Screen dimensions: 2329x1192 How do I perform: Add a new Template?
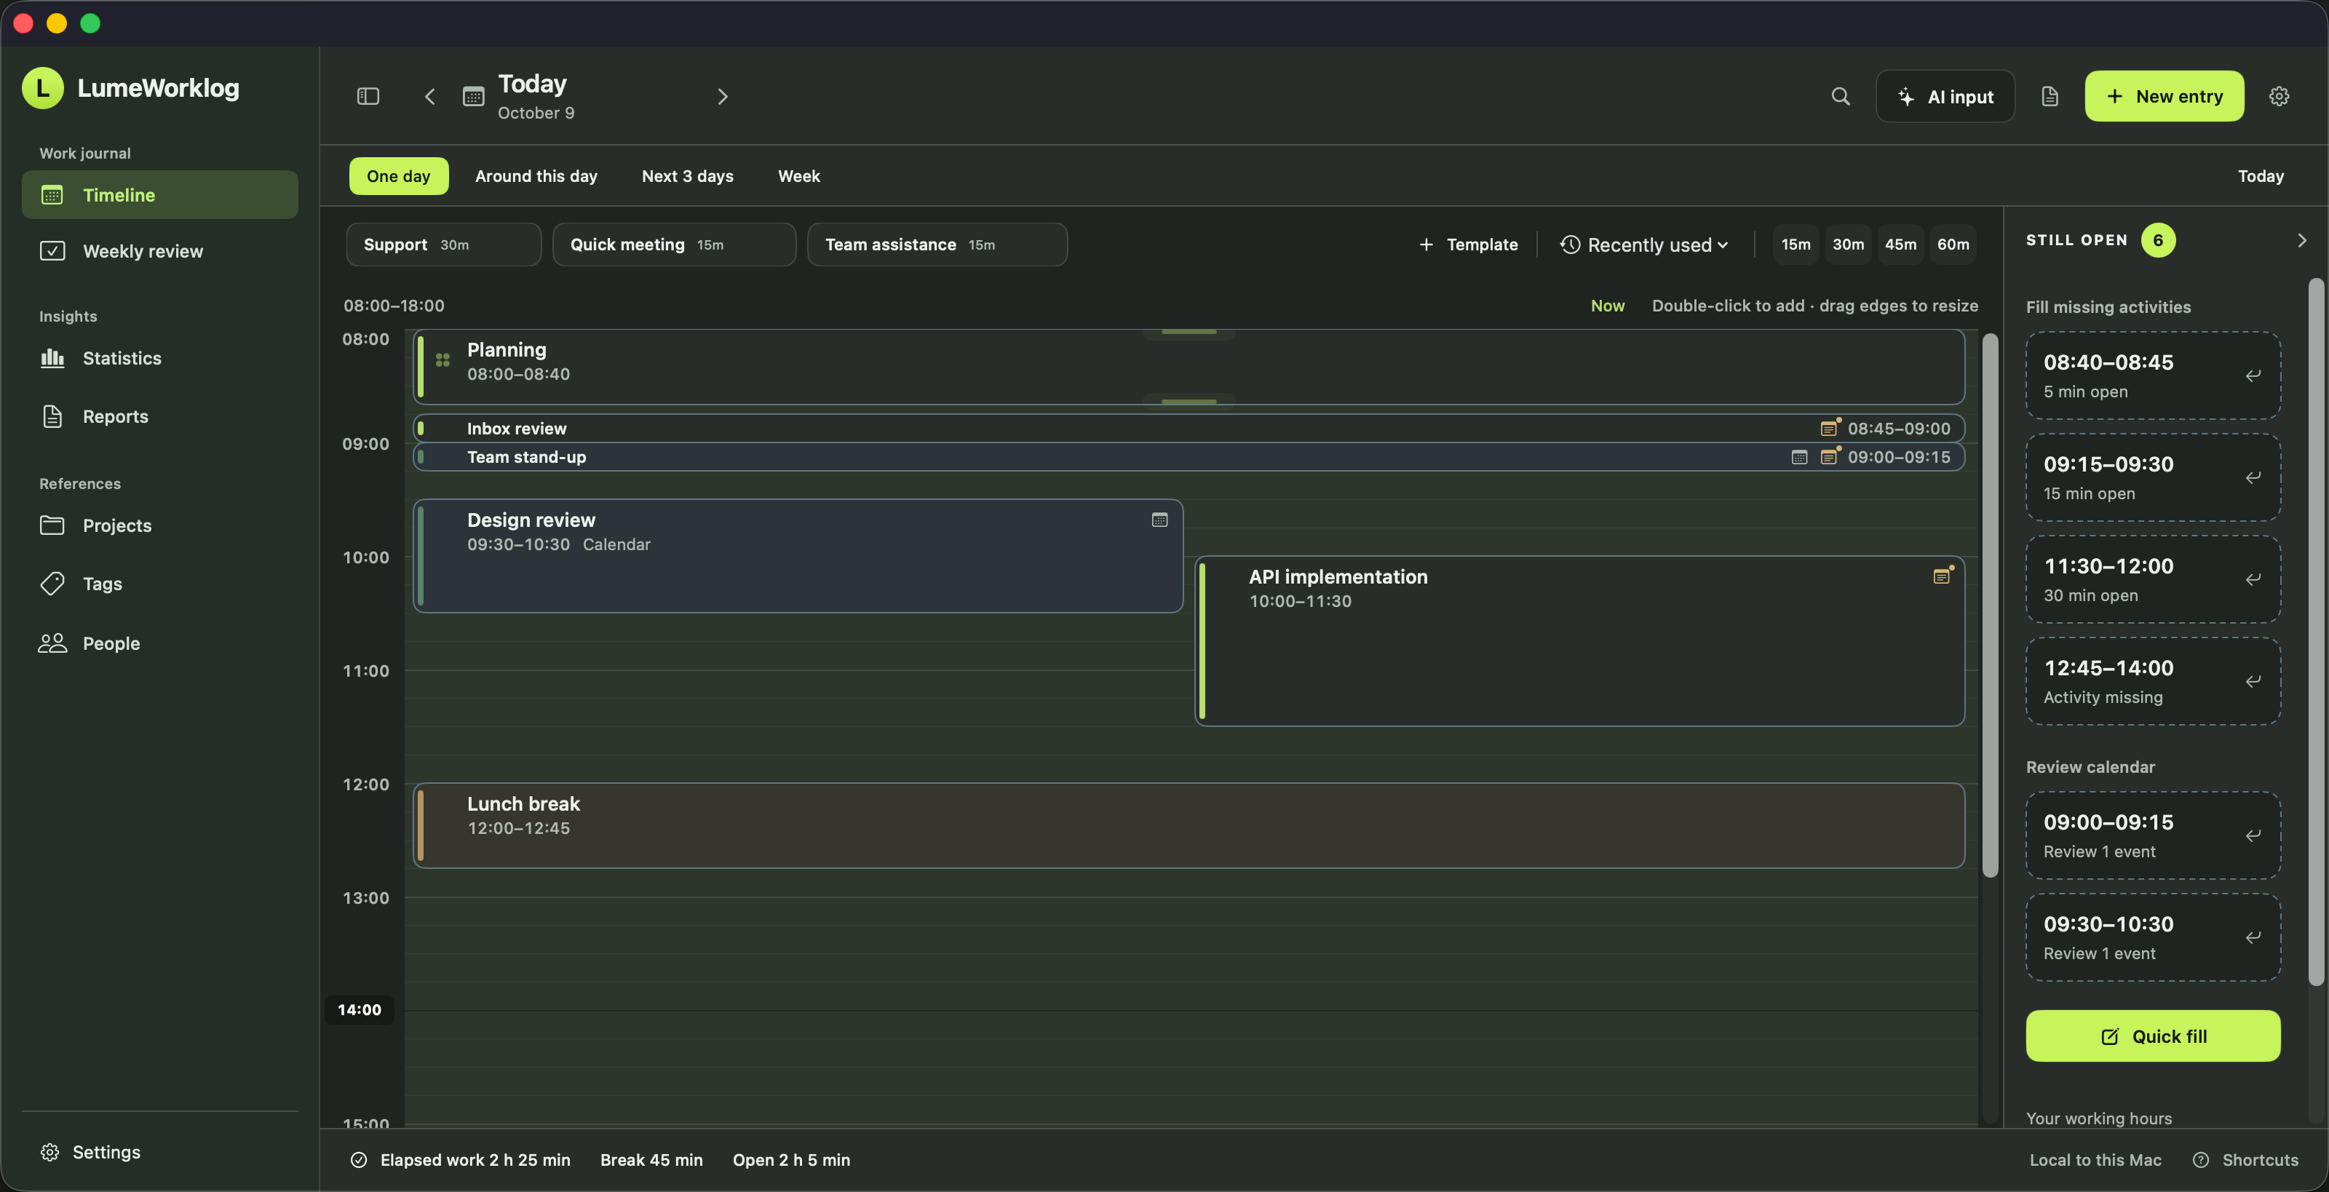1468,245
